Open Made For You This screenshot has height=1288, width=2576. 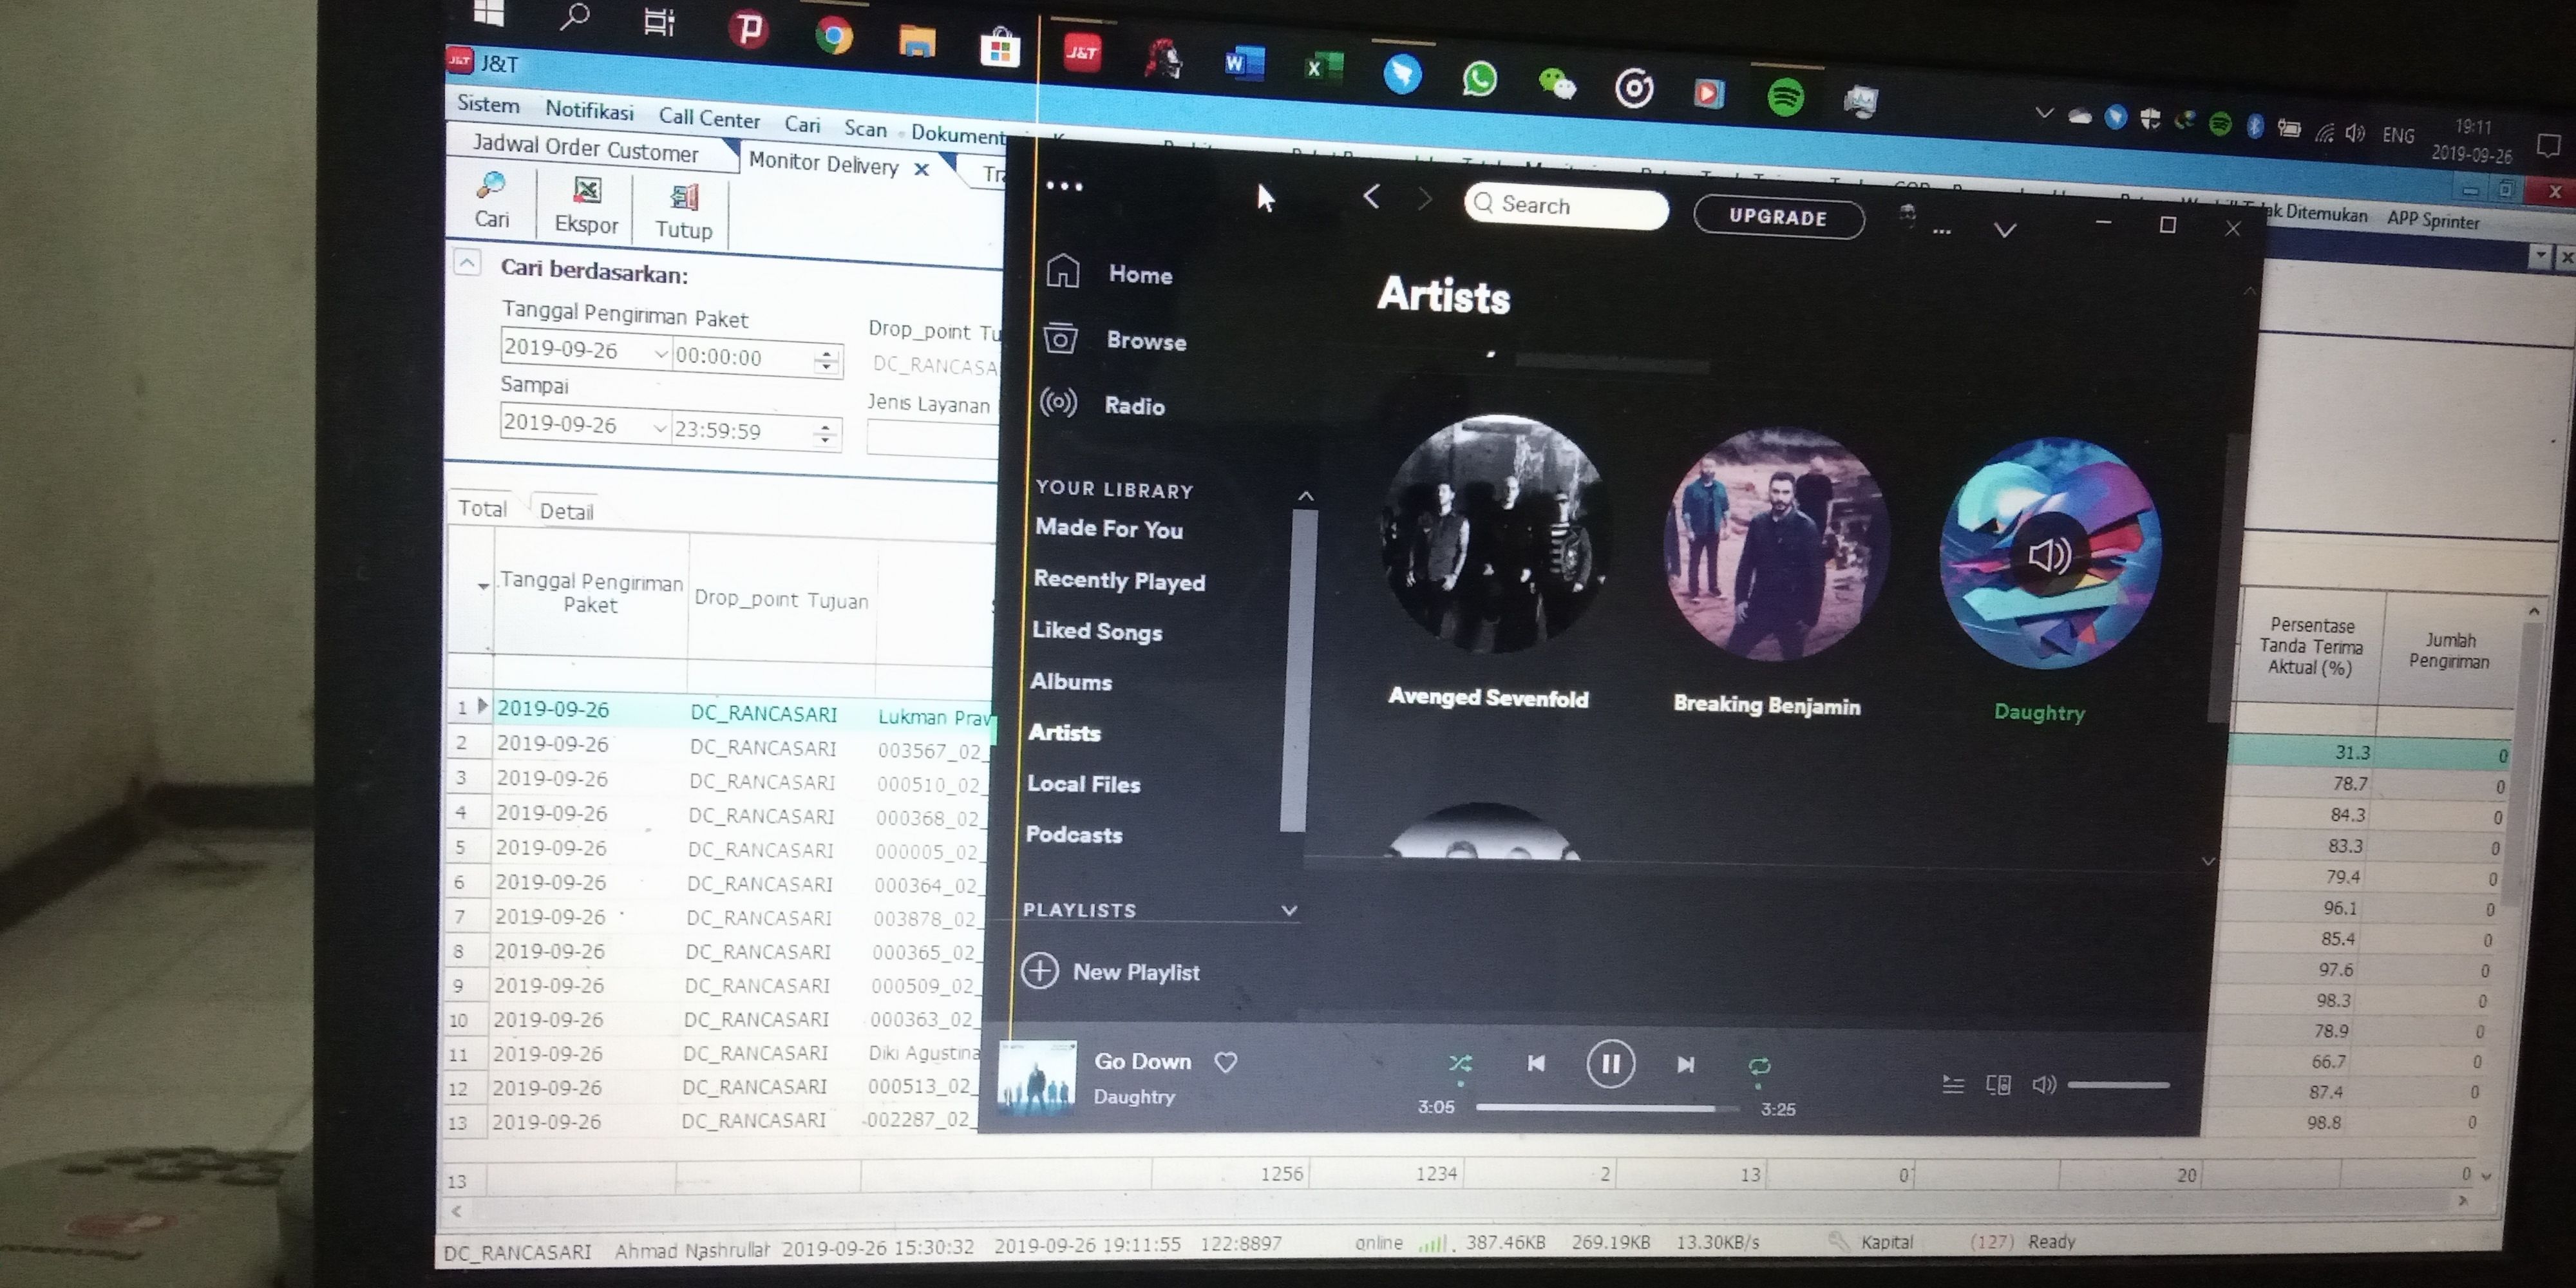tap(1109, 528)
